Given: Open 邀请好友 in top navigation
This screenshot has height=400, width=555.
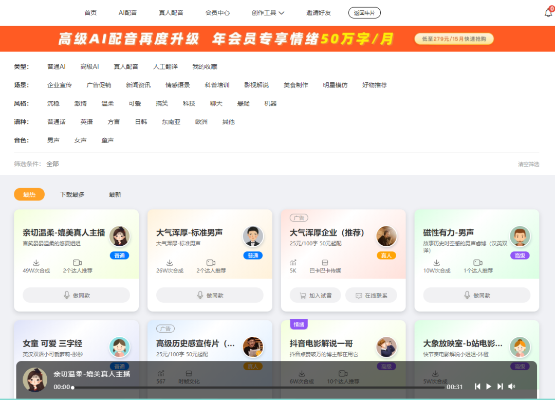Looking at the screenshot, I should (x=319, y=13).
